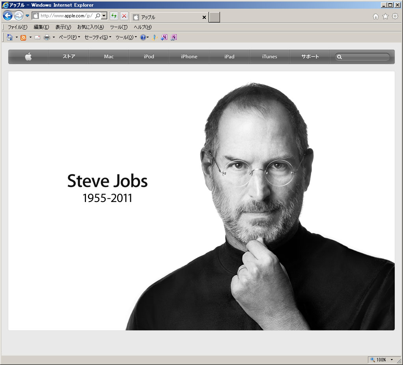Screen dimensions: 403x365
Task: Click the Apple logo in site navigation
Action: (28, 56)
